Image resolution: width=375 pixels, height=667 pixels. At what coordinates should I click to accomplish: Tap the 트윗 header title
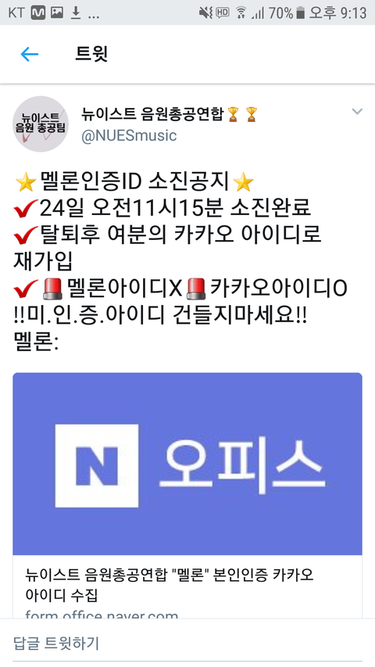click(x=91, y=54)
